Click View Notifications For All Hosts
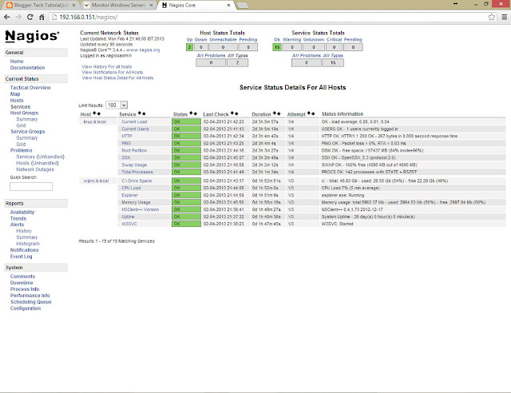This screenshot has height=393, width=511. [113, 72]
